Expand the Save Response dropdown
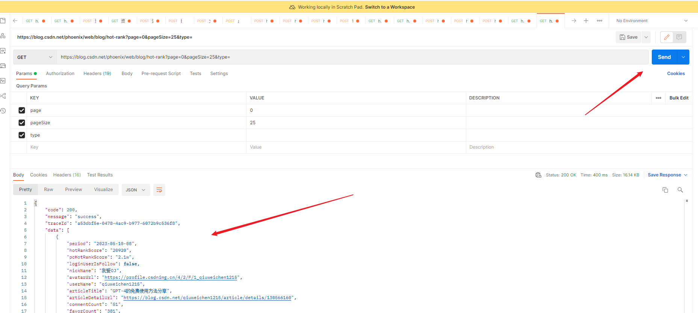698x313 pixels. (x=686, y=175)
